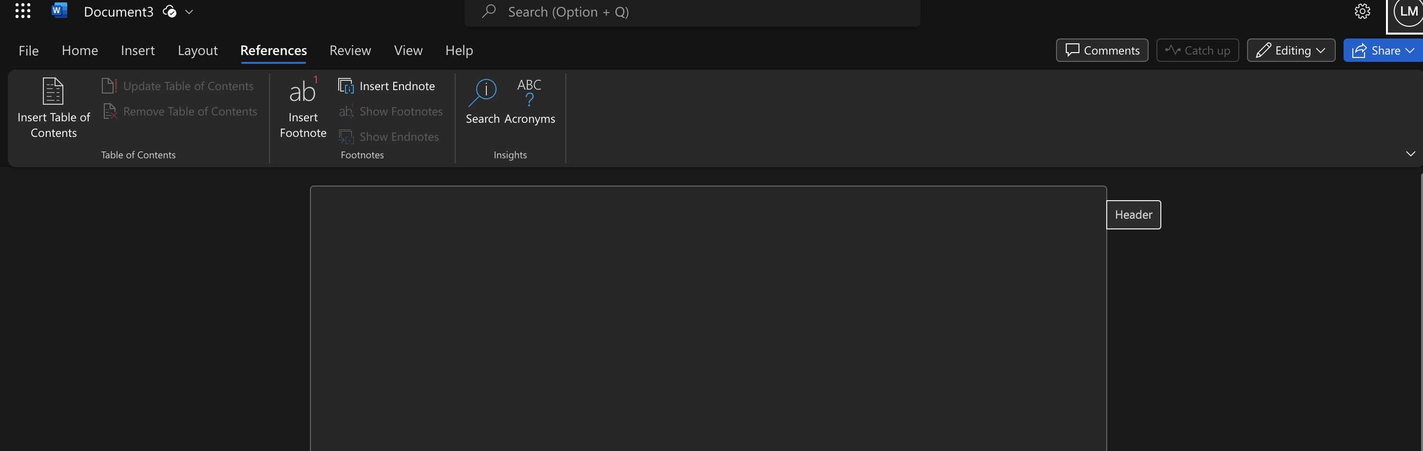Click Show Endnotes

click(x=389, y=136)
